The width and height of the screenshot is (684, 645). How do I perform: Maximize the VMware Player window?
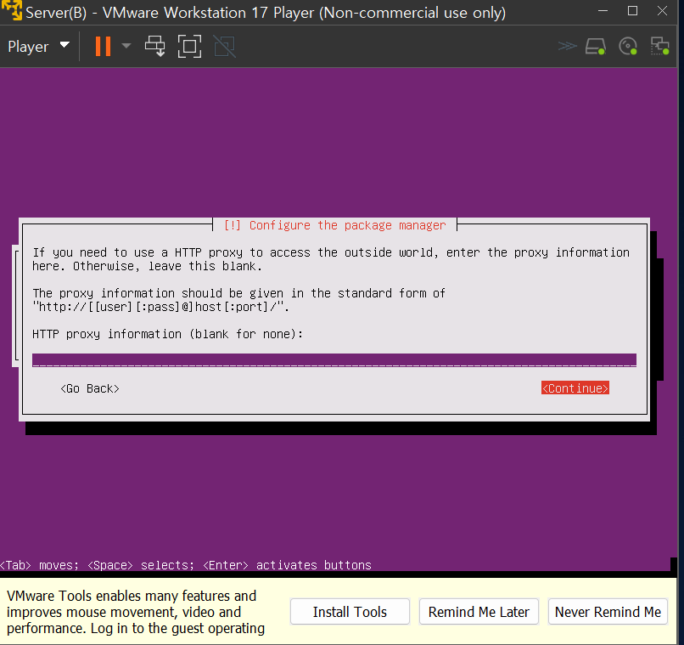632,11
